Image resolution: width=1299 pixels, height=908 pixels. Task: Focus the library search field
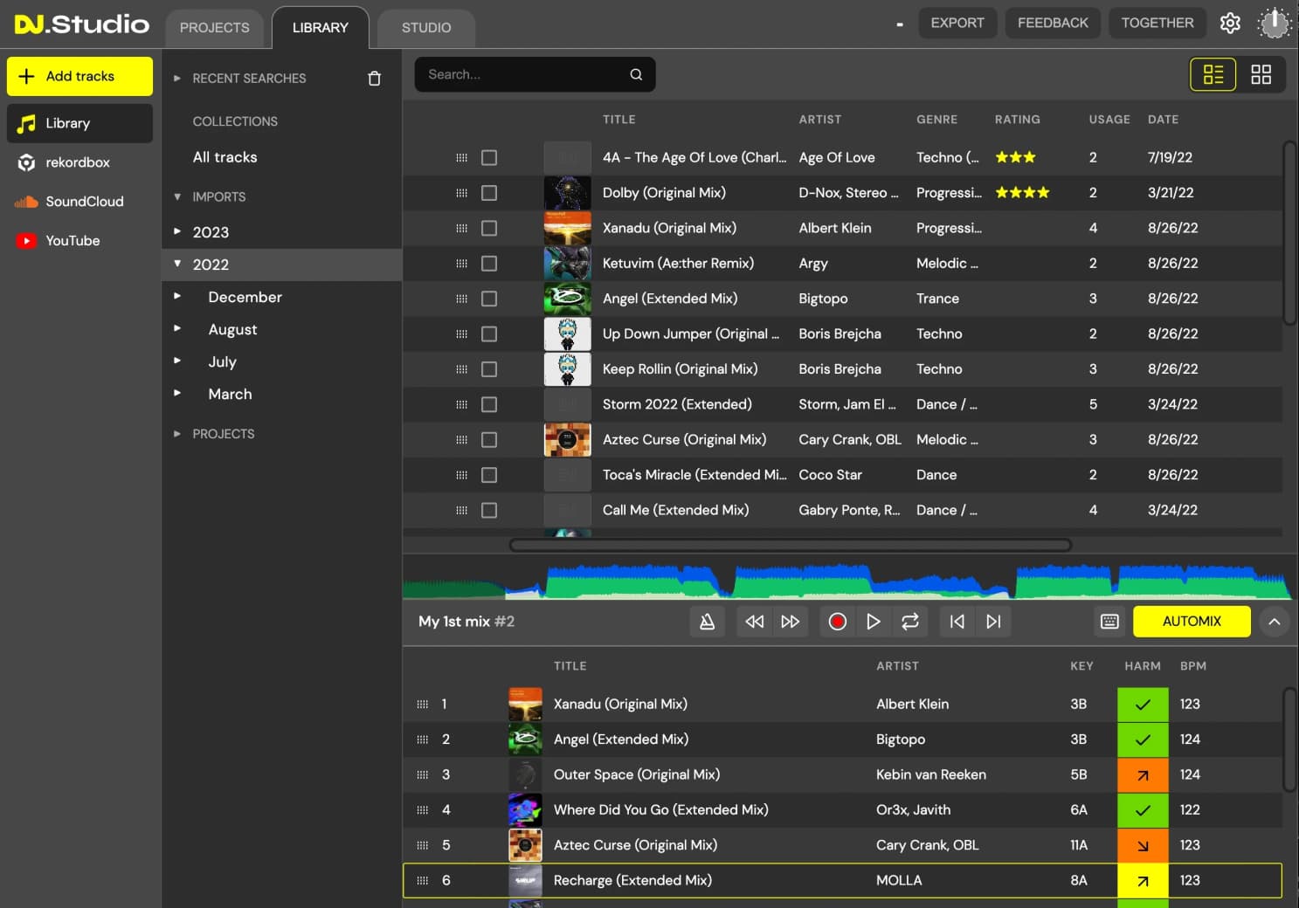point(535,74)
